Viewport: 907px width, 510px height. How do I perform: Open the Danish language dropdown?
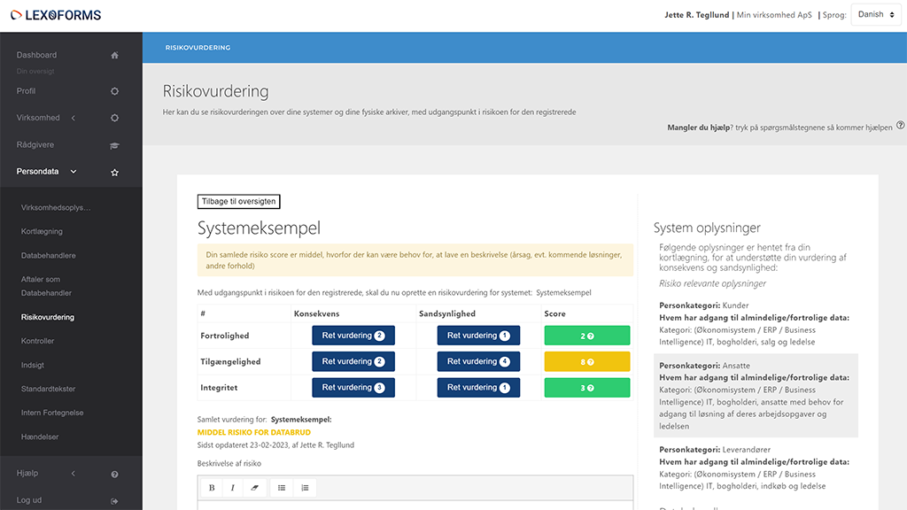point(873,14)
